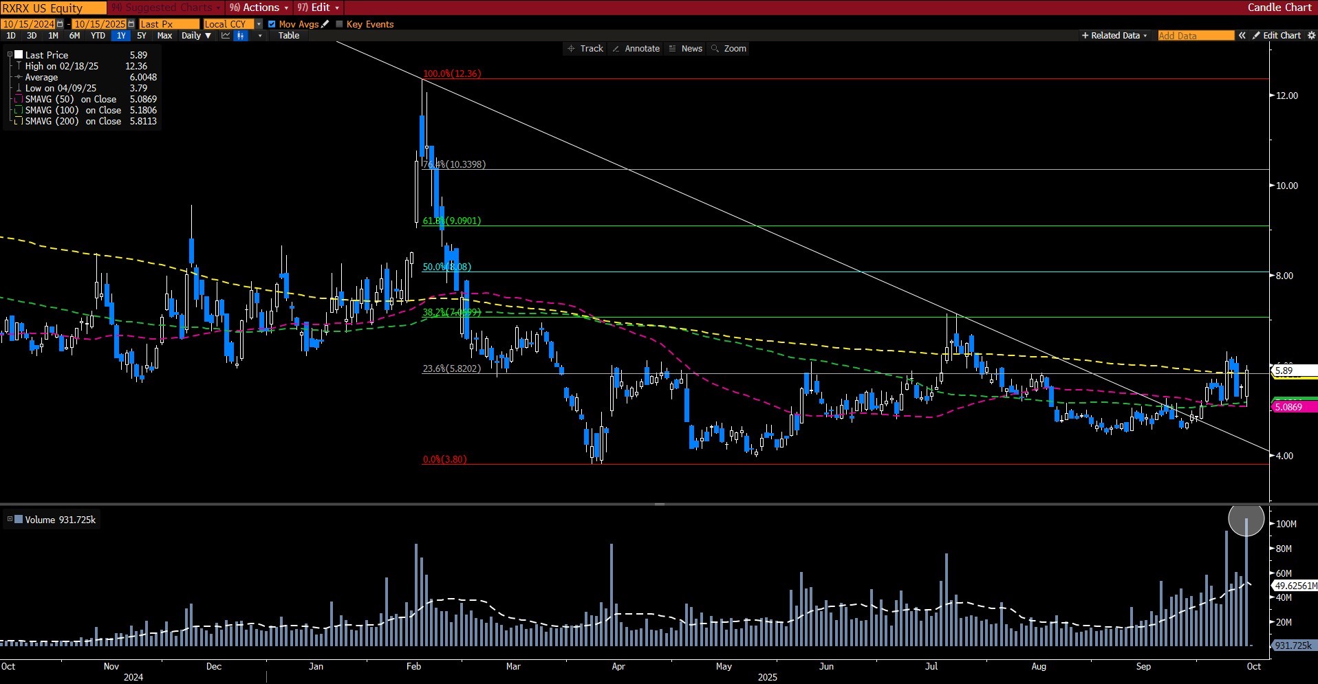The height and width of the screenshot is (684, 1318).
Task: Click the Edit Chart button
Action: 1277,36
